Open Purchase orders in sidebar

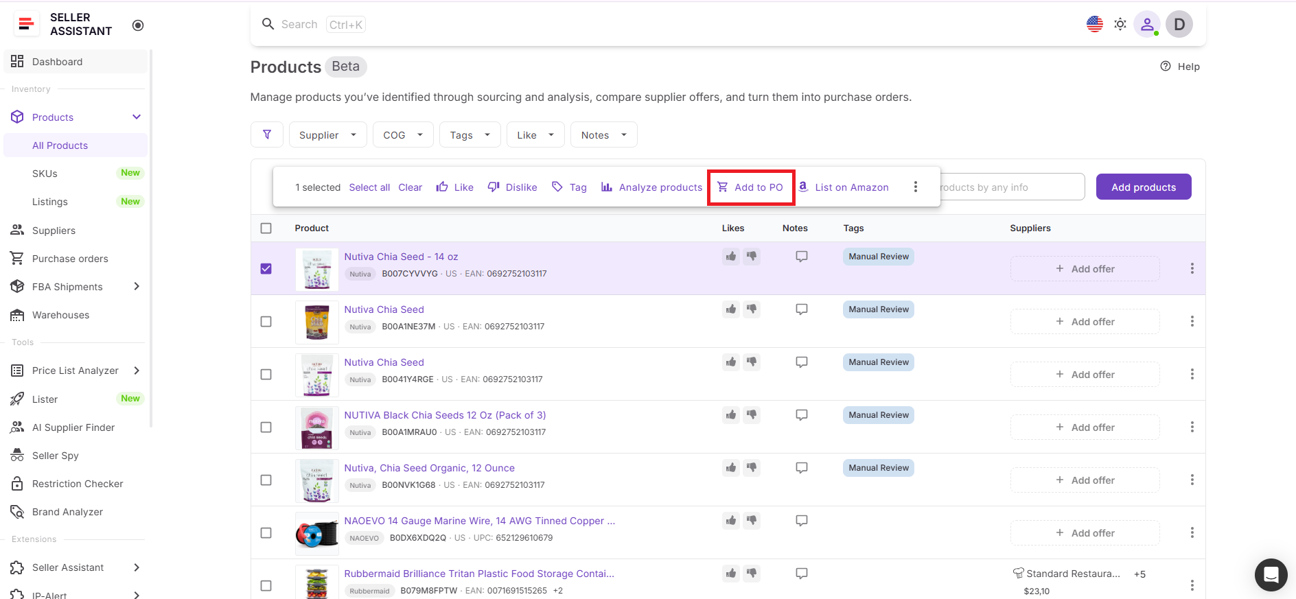[76, 259]
